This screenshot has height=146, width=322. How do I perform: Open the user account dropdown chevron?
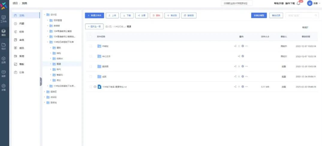pos(320,3)
